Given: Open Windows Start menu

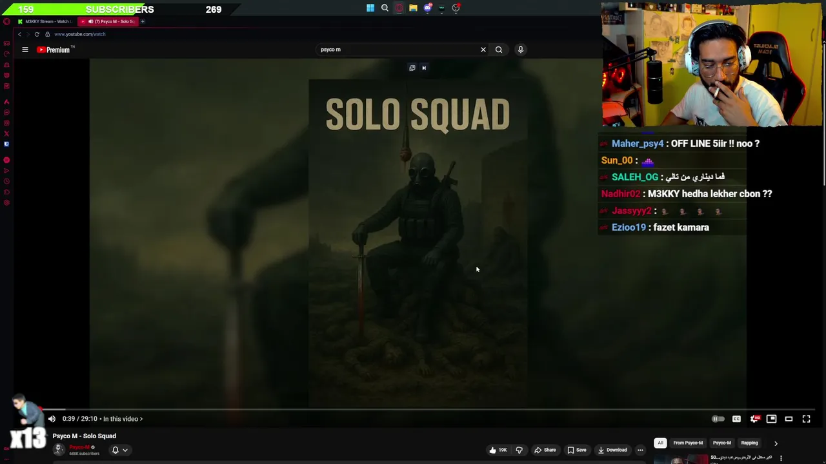Looking at the screenshot, I should [x=370, y=8].
